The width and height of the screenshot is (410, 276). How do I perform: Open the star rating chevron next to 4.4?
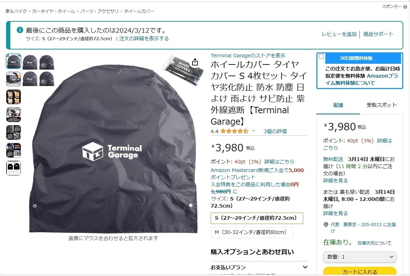[253, 131]
